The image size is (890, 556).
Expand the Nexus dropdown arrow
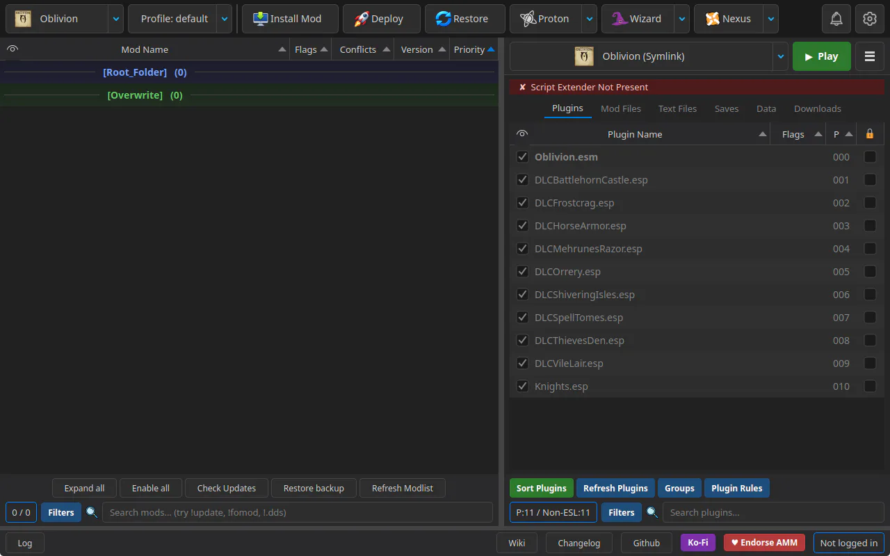tap(771, 19)
